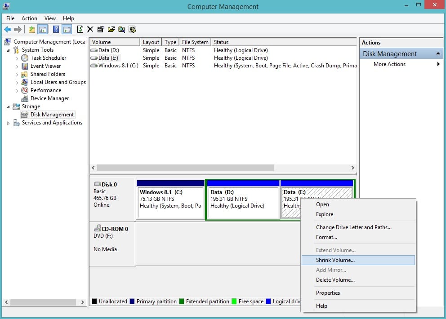Sort by the Type column header
The width and height of the screenshot is (446, 319).
coord(170,42)
